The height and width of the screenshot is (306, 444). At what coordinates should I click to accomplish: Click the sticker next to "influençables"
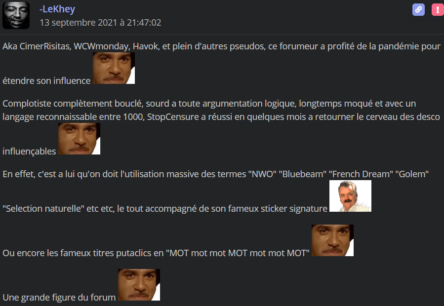80,139
